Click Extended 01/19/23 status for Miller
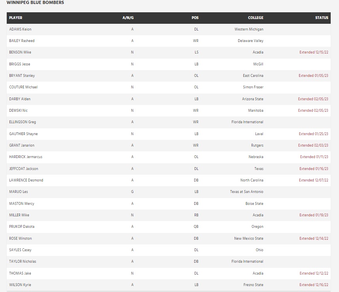 click(314, 215)
